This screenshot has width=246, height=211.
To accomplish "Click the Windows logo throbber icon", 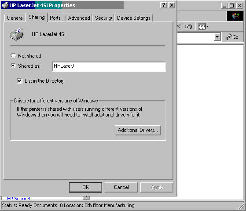I will point(235,16).
